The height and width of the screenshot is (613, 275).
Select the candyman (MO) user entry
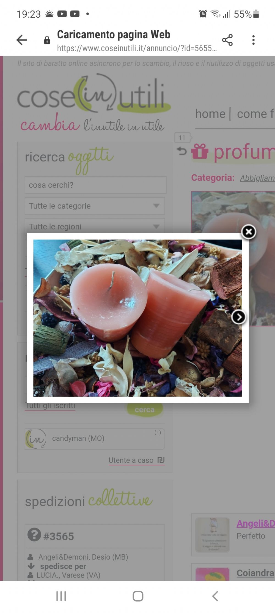(95, 439)
